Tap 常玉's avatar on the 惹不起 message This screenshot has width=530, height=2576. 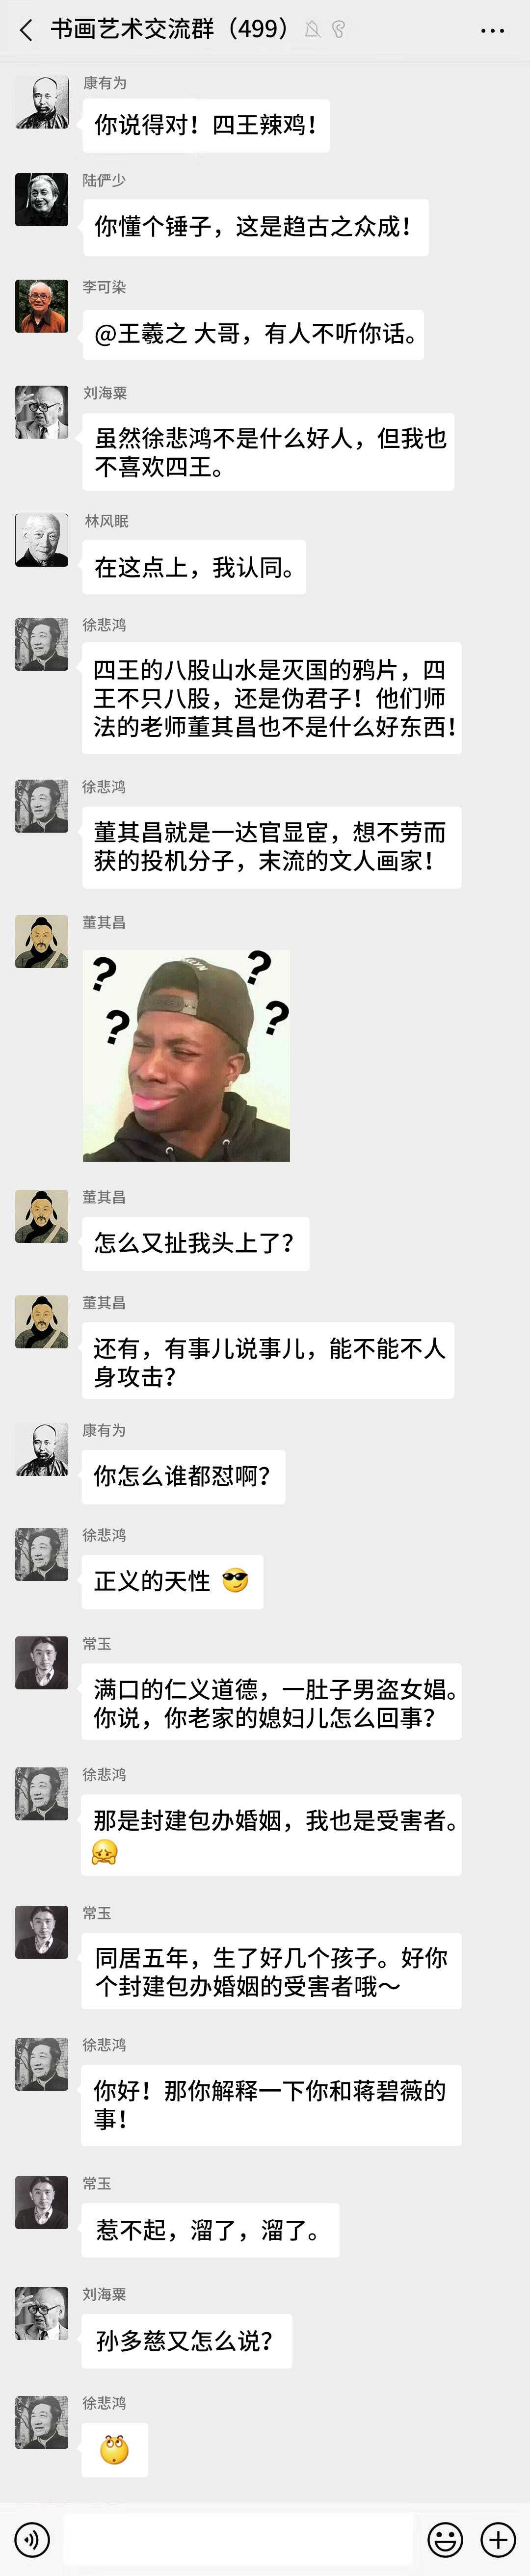tap(42, 2203)
